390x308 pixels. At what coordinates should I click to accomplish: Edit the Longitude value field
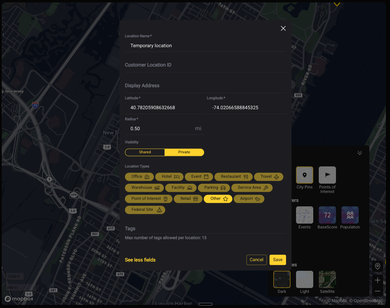point(246,107)
